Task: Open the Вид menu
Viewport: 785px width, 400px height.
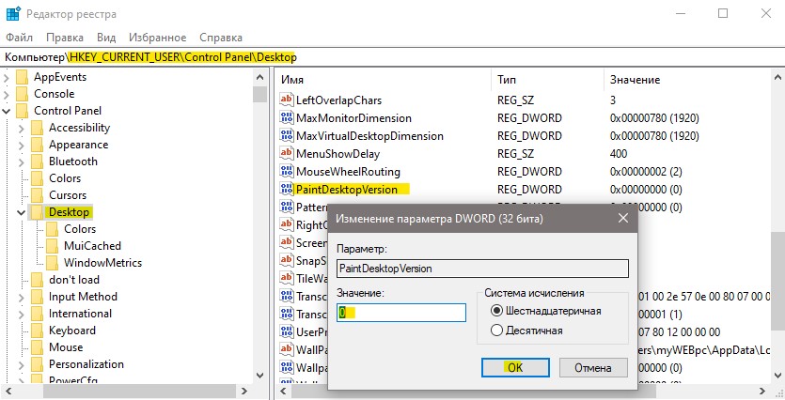Action: click(106, 38)
